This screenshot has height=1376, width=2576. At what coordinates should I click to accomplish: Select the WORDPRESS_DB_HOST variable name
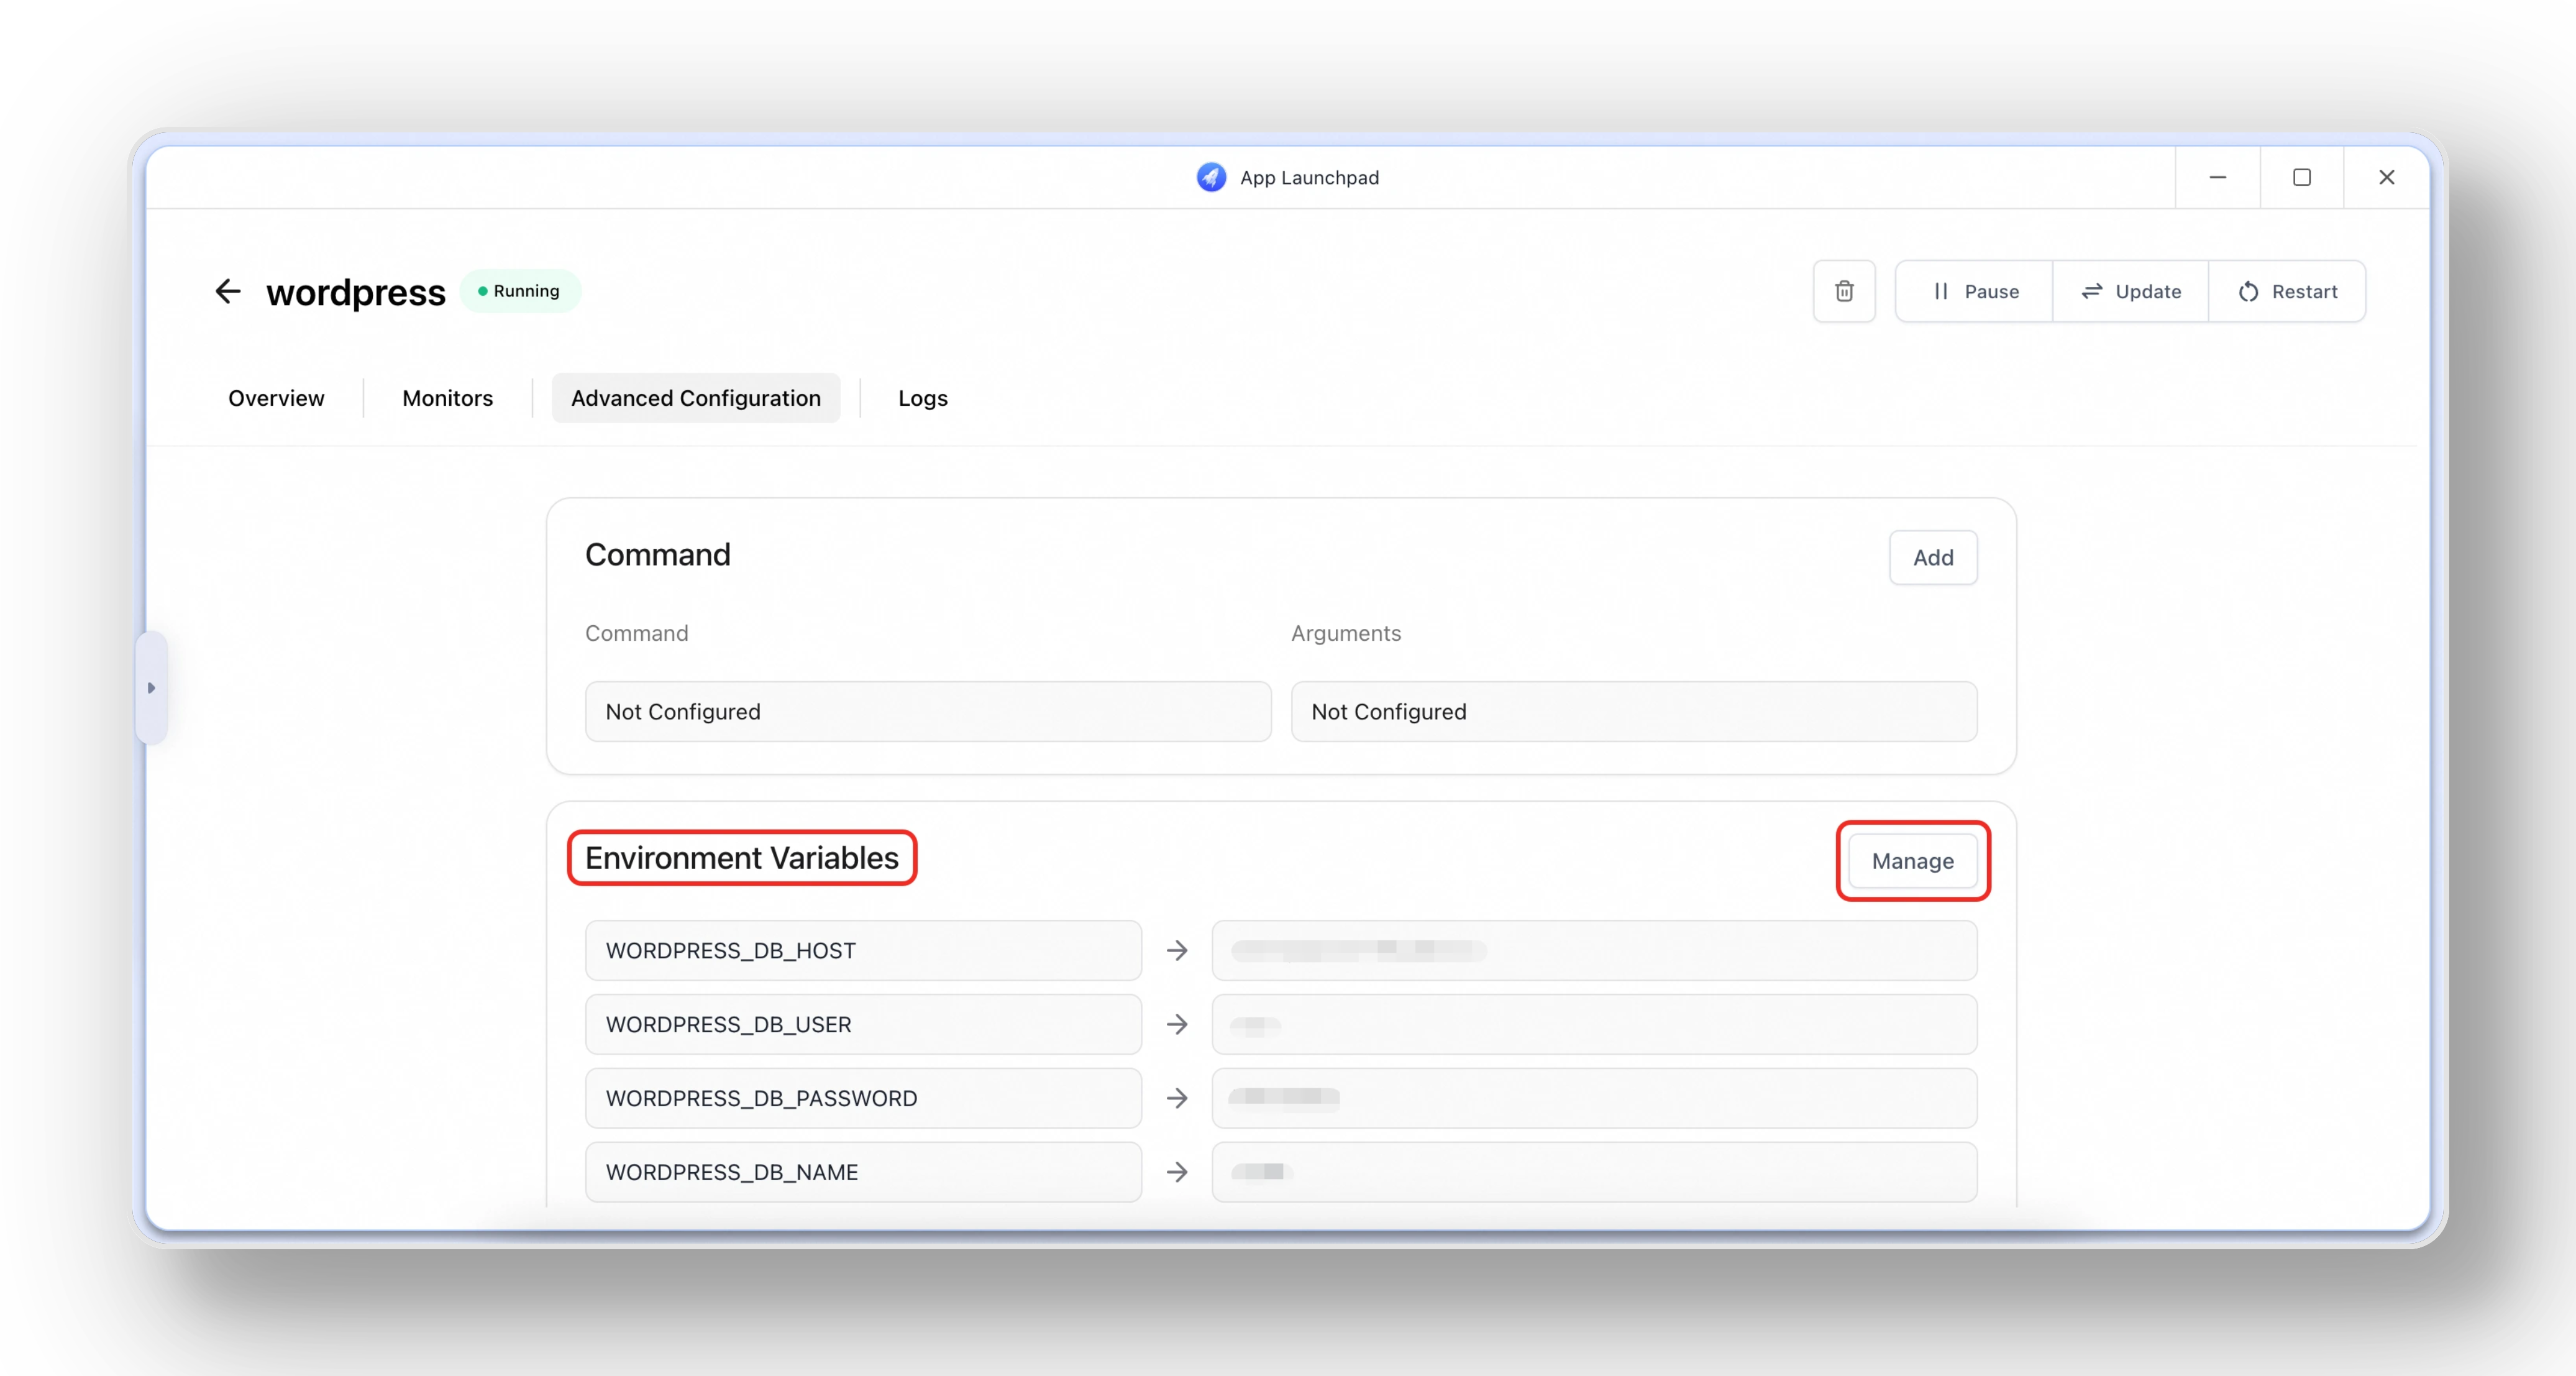click(x=863, y=950)
